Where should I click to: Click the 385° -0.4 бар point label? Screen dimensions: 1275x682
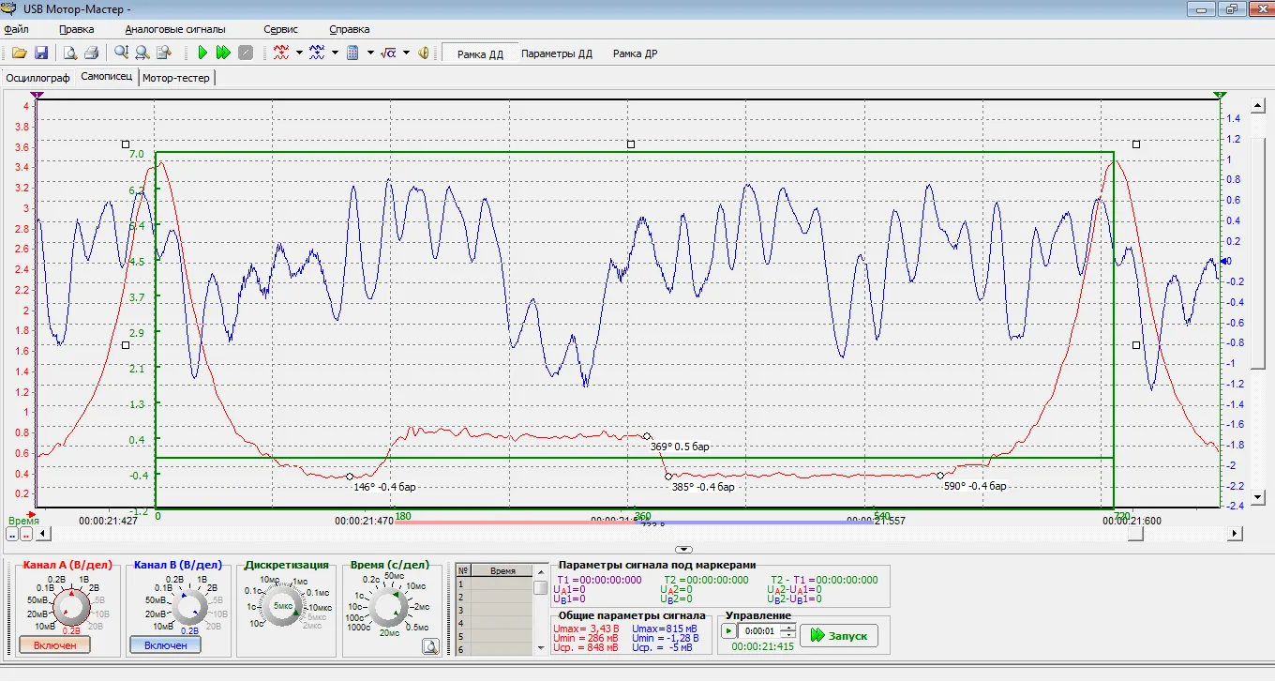click(703, 487)
